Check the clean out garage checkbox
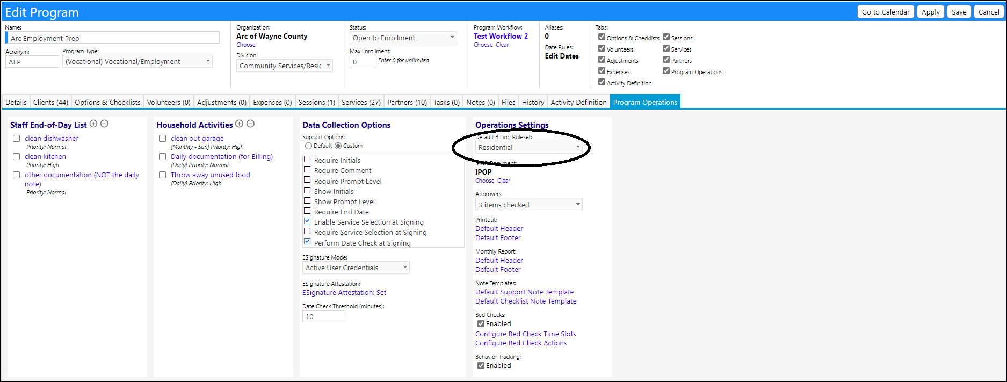The height and width of the screenshot is (382, 1007). [163, 138]
